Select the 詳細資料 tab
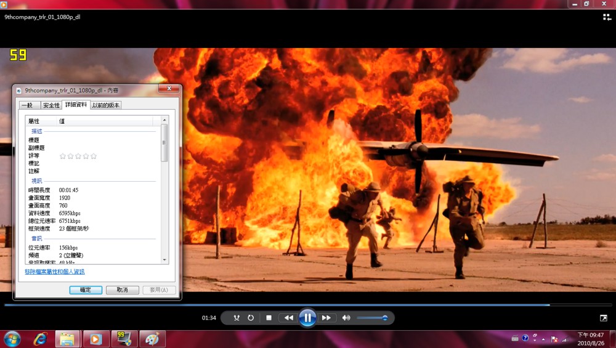 76,105
